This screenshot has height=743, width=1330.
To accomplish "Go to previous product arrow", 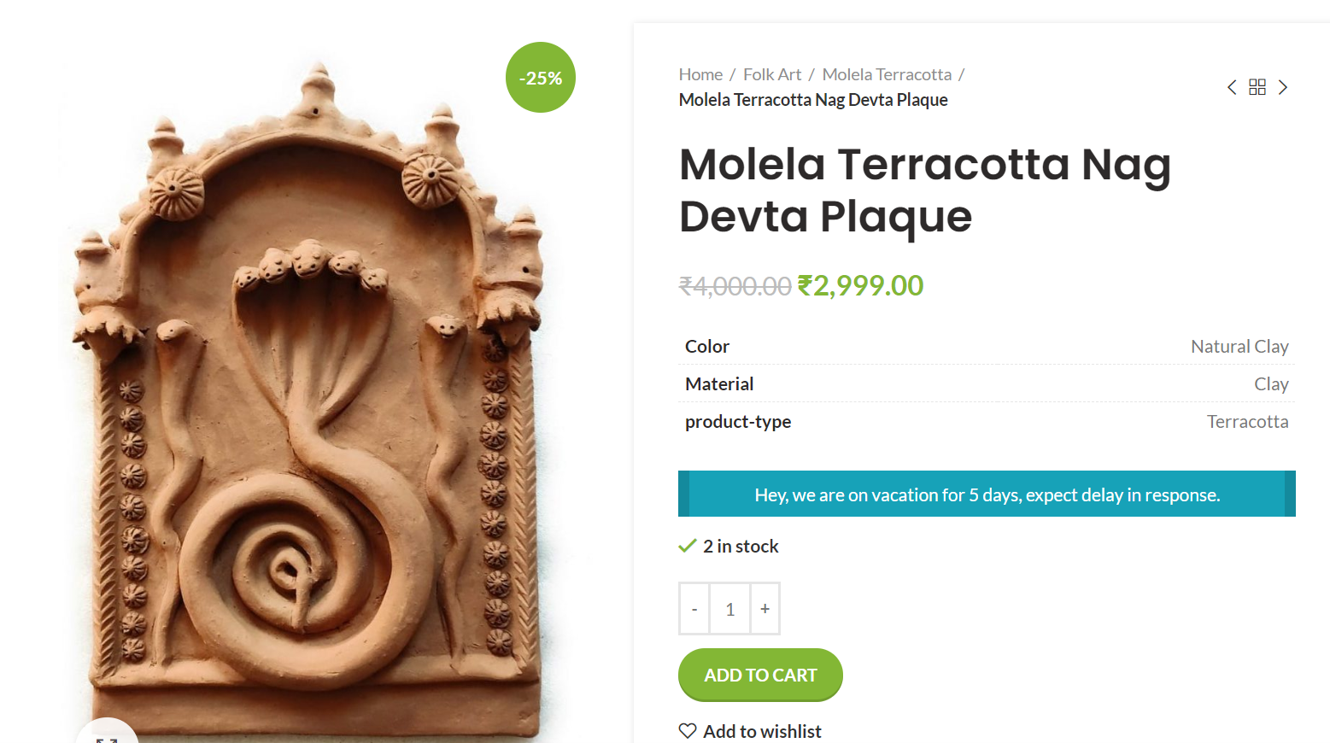I will point(1232,87).
